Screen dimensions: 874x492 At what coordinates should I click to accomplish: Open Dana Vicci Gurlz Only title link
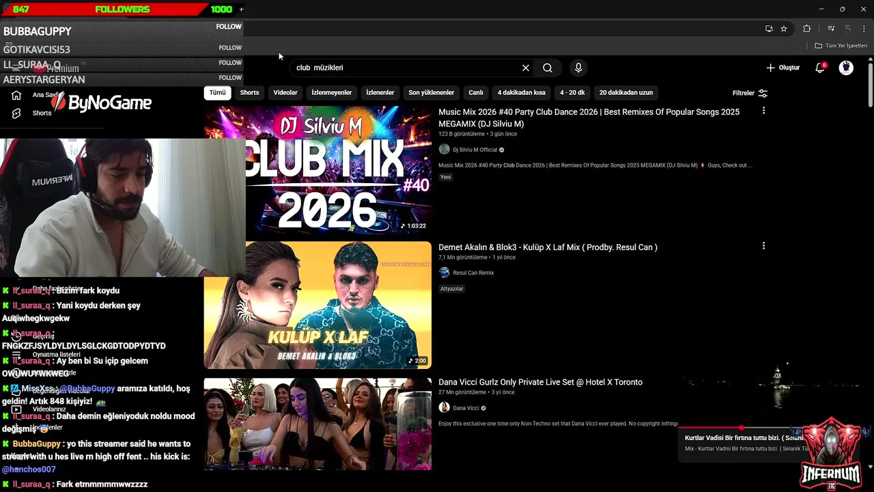pos(540,382)
